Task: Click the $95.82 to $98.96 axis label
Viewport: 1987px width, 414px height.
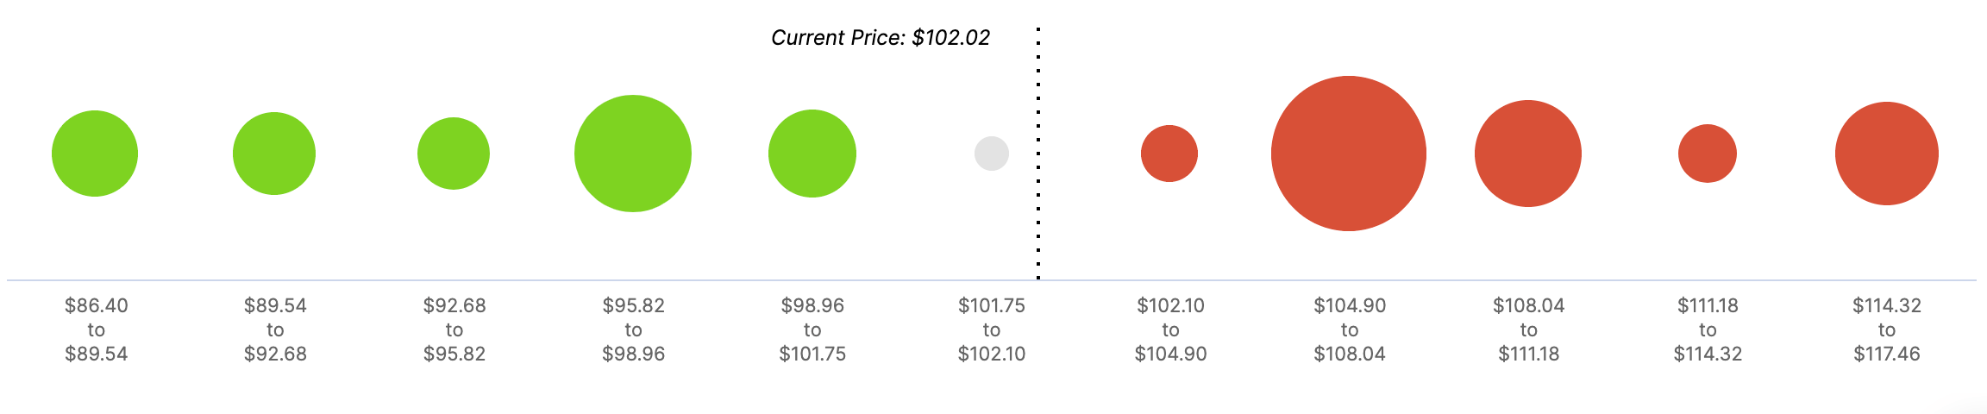Action: [634, 329]
